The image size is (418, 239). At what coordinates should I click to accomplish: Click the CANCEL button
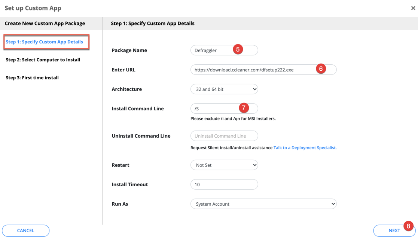click(x=25, y=230)
